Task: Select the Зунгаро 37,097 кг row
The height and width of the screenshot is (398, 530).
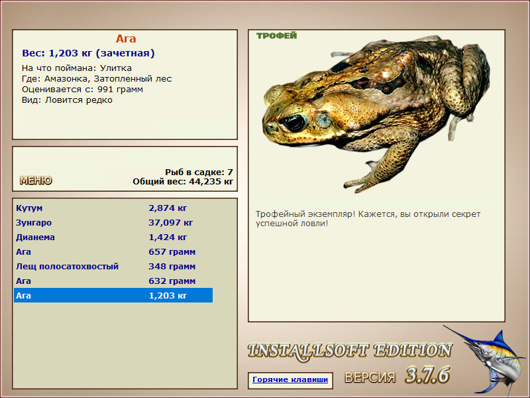Action: (x=113, y=222)
